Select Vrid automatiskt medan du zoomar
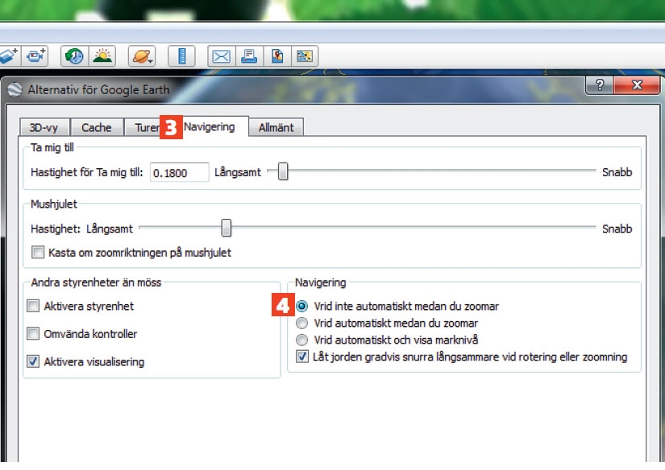The height and width of the screenshot is (470, 665). point(302,323)
